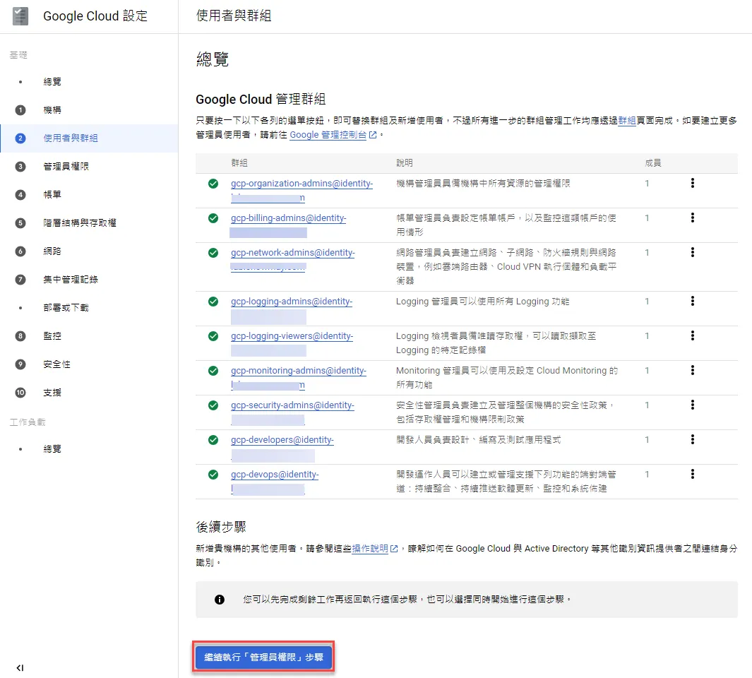Open the more options menu for gcp-security-admins
752x678 pixels.
(x=692, y=405)
